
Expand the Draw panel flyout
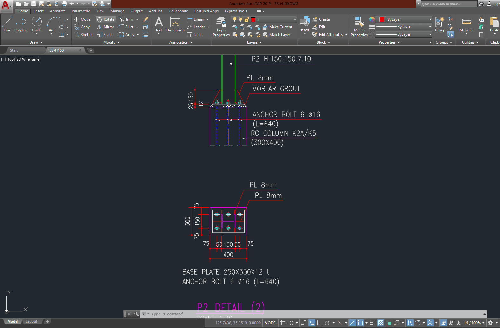(x=36, y=42)
